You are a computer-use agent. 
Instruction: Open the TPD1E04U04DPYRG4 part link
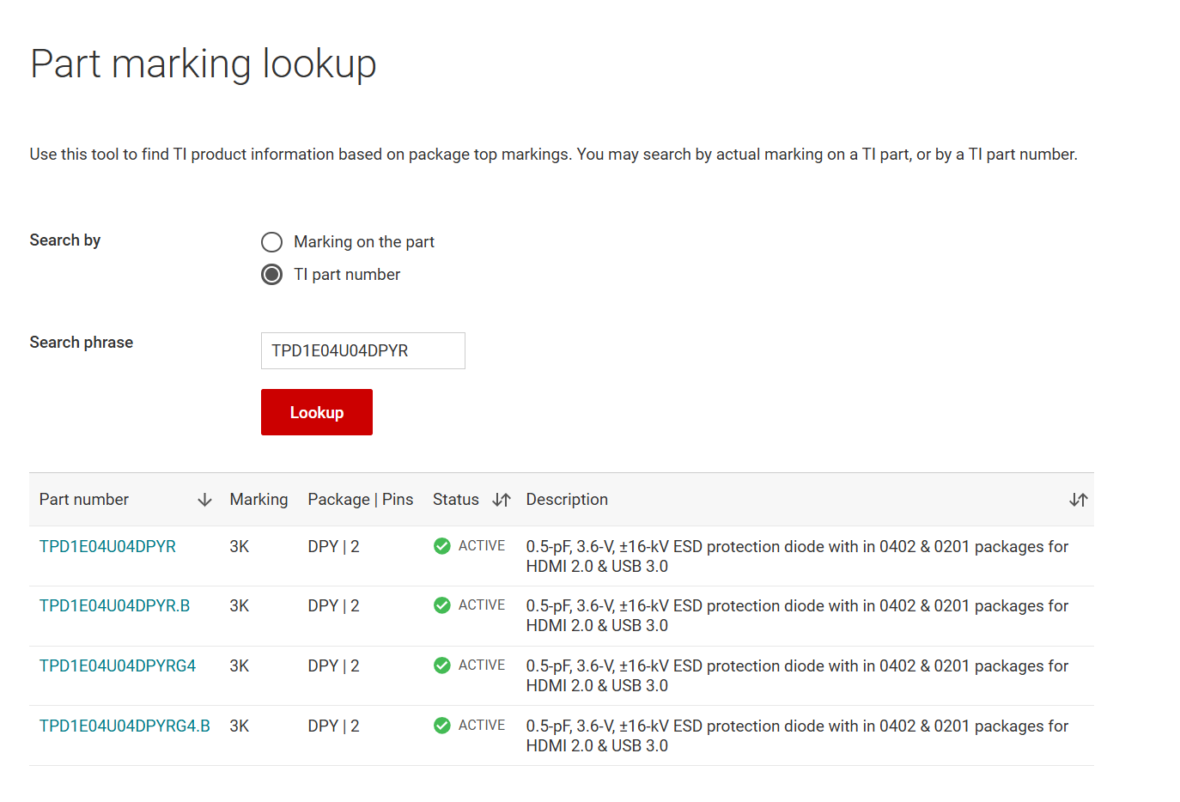[x=118, y=666]
